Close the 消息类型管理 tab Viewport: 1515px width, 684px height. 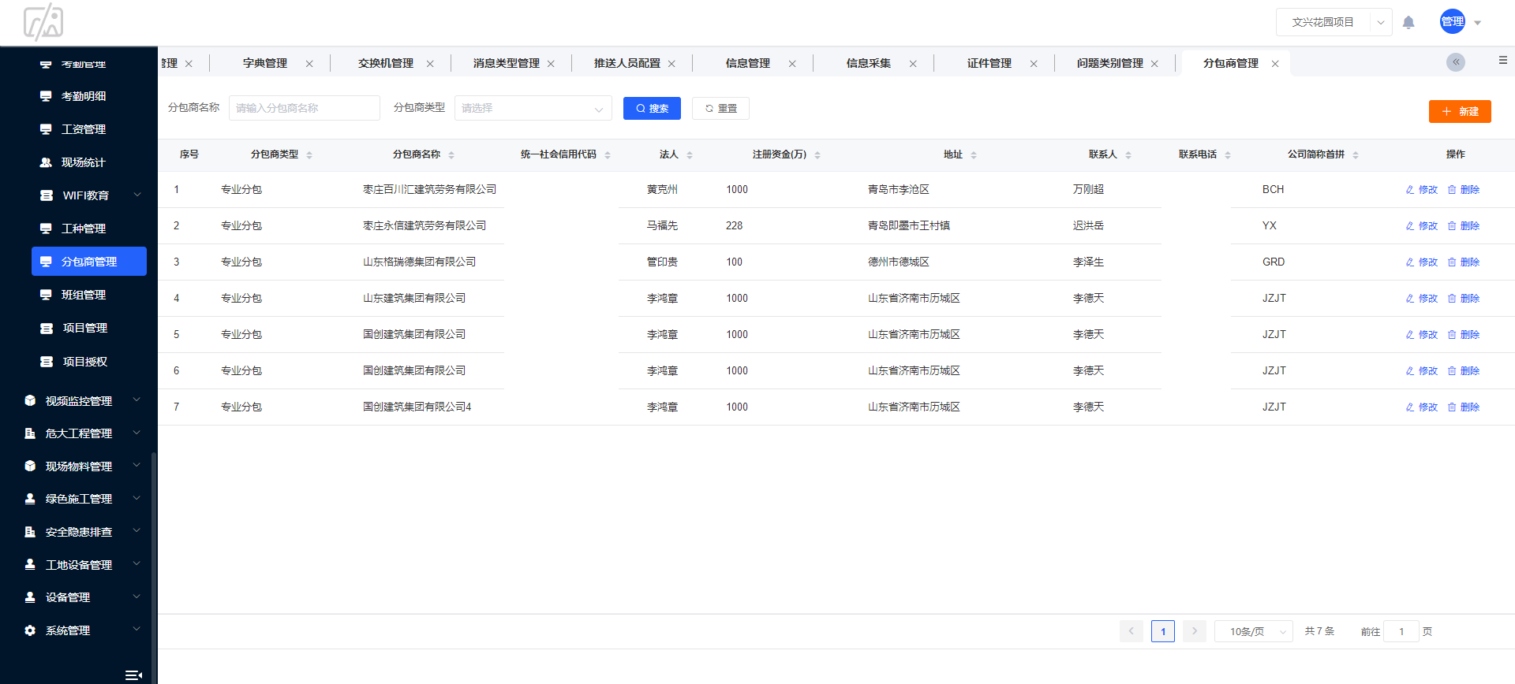coord(551,64)
